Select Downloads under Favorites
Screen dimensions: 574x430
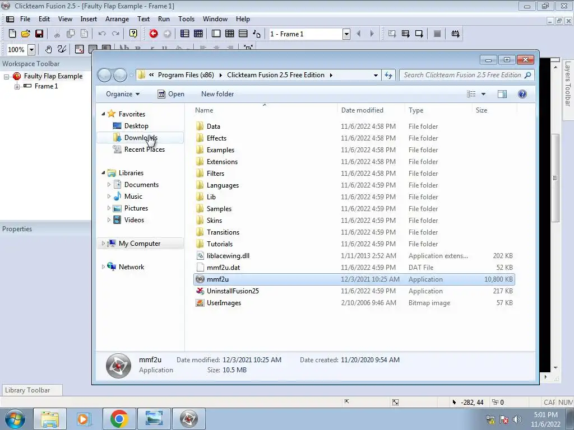point(141,138)
